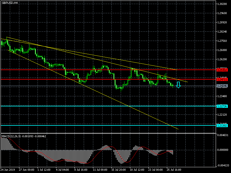Click the 0.000000 MACD zero level label
This screenshot has width=231, height=173.
point(223,150)
